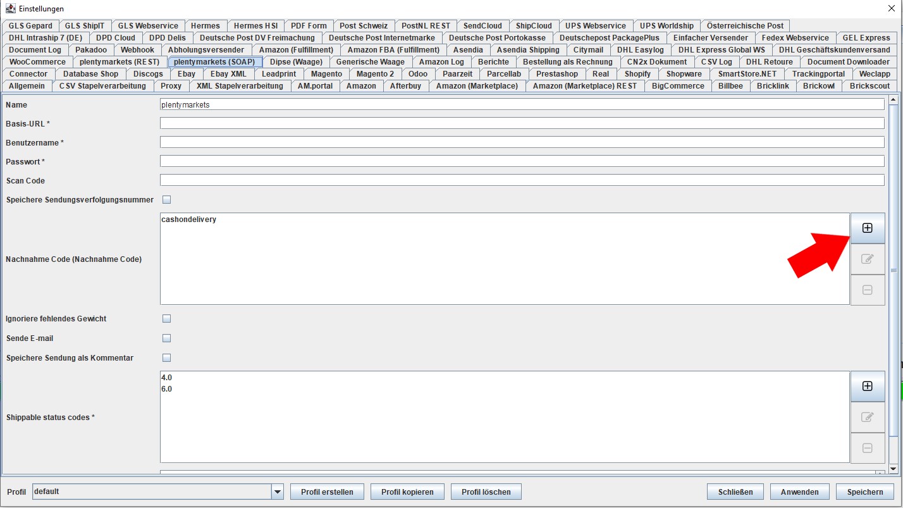
Task: Check the Sende E-mail option
Action: 167,338
